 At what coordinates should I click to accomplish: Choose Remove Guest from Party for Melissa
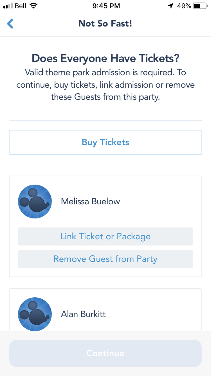pos(105,259)
